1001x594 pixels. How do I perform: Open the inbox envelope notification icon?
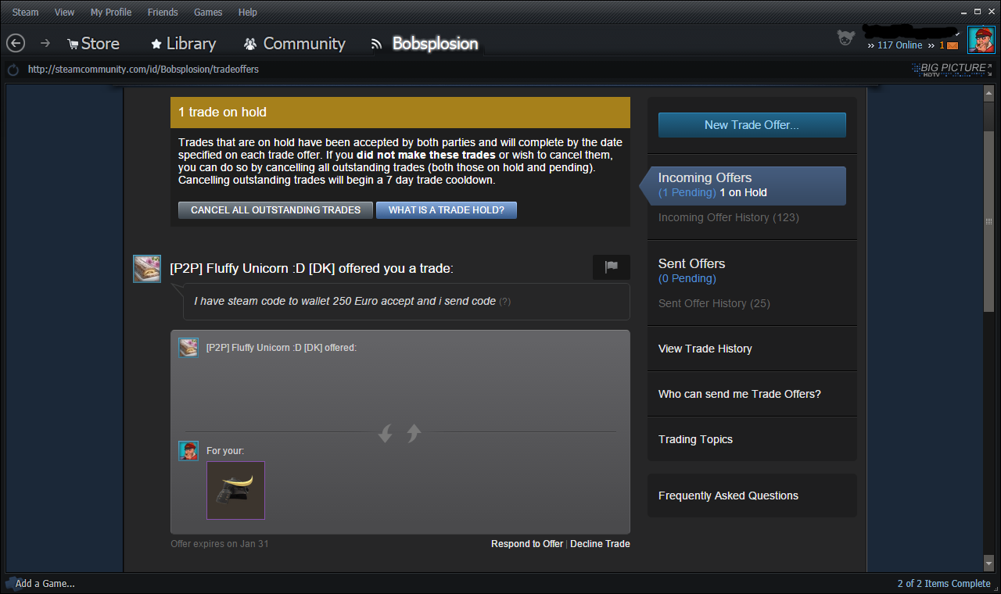pos(953,45)
